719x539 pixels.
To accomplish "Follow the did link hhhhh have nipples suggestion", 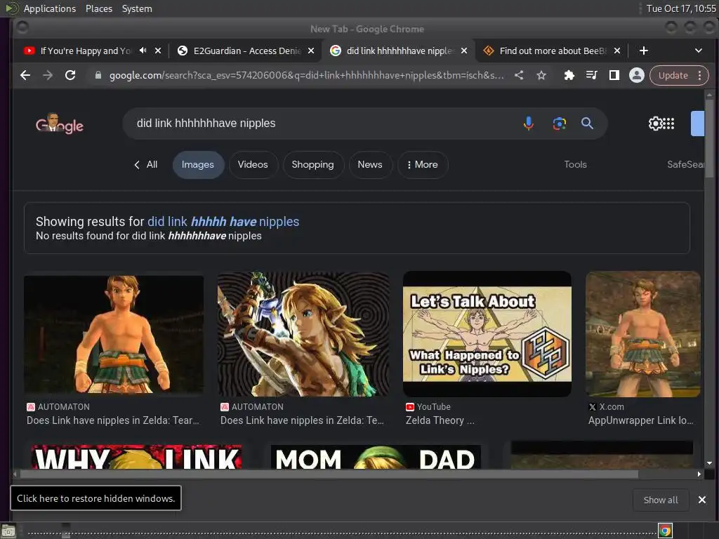I will 223,221.
